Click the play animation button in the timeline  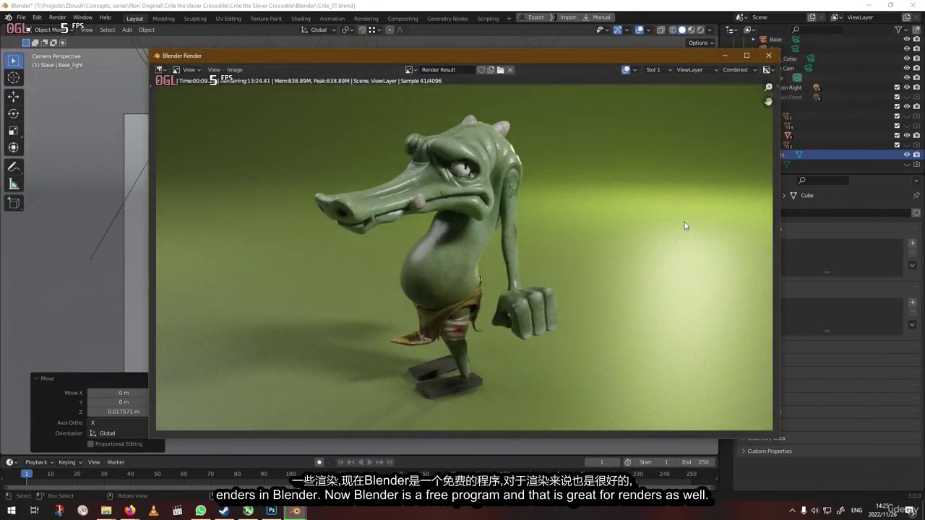tap(370, 462)
